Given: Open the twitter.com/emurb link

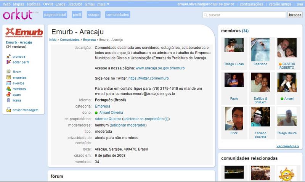Looking at the screenshot, I should [x=148, y=78].
